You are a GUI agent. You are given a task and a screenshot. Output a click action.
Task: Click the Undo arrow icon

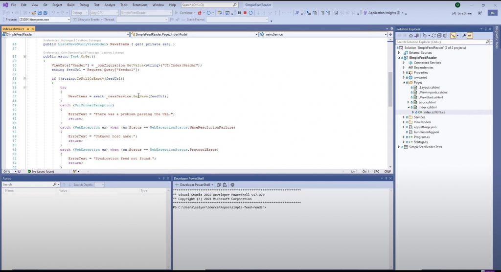53,13
